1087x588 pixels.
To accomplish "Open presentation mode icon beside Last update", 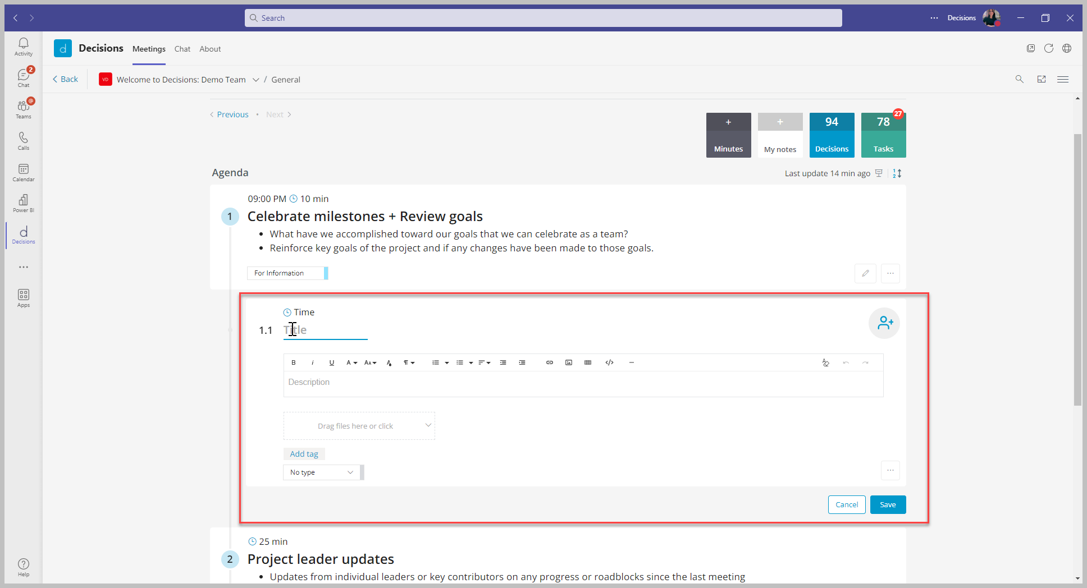I will pos(879,173).
